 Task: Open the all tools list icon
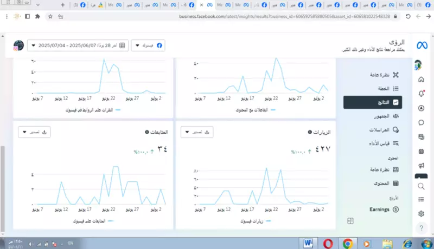[x=421, y=199]
